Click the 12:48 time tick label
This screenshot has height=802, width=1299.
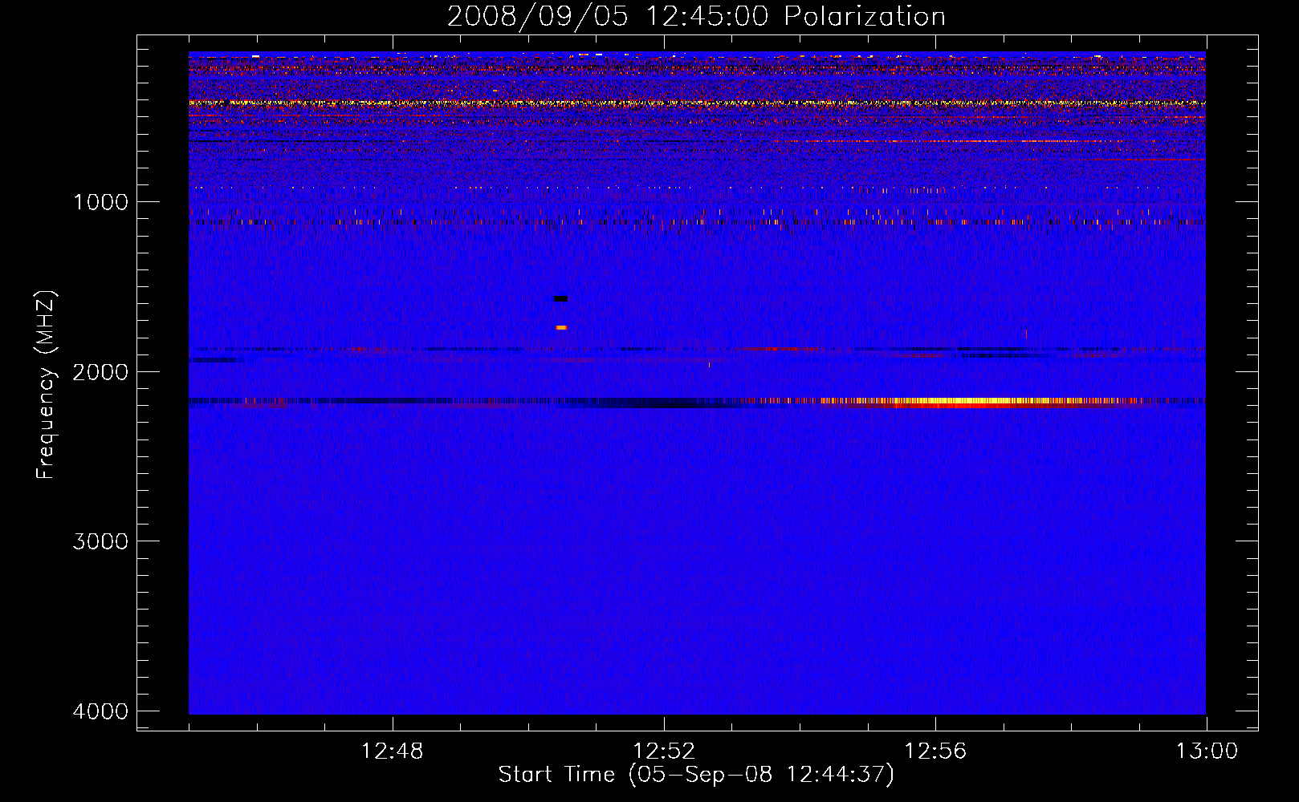(393, 751)
